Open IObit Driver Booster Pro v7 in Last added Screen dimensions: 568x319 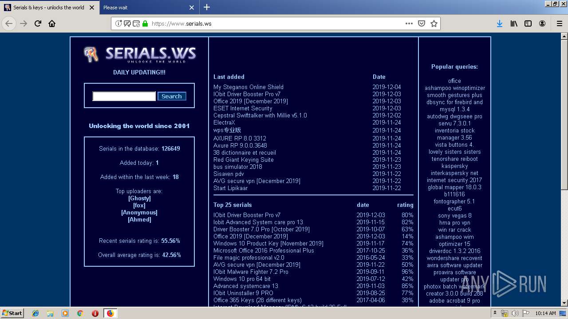tap(247, 94)
